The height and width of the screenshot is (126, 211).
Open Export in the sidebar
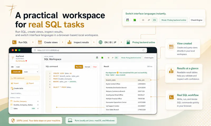(32, 83)
